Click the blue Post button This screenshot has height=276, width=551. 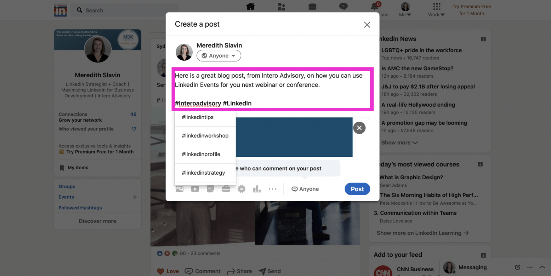point(357,189)
